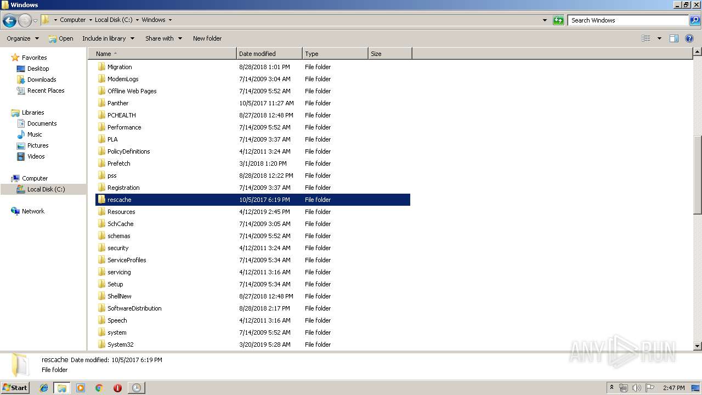Click the scrollbar down arrow

click(x=697, y=346)
